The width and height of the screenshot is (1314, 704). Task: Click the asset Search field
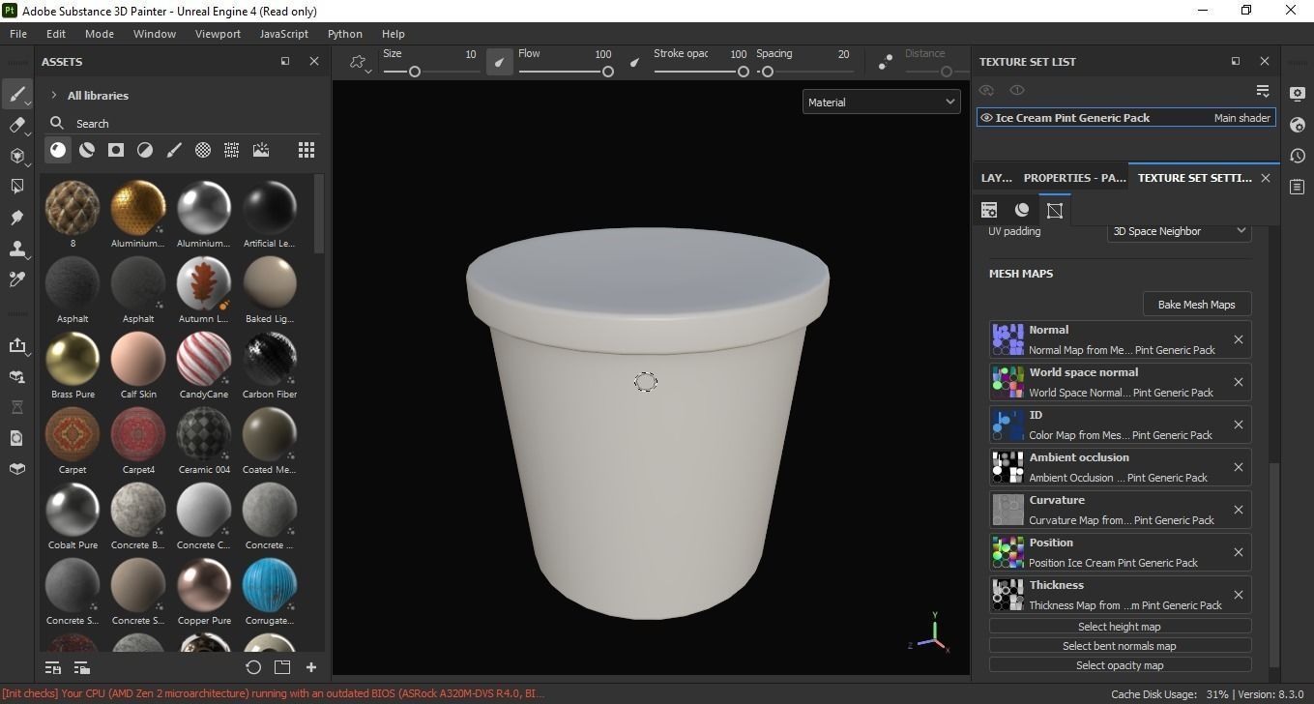pyautogui.click(x=184, y=124)
